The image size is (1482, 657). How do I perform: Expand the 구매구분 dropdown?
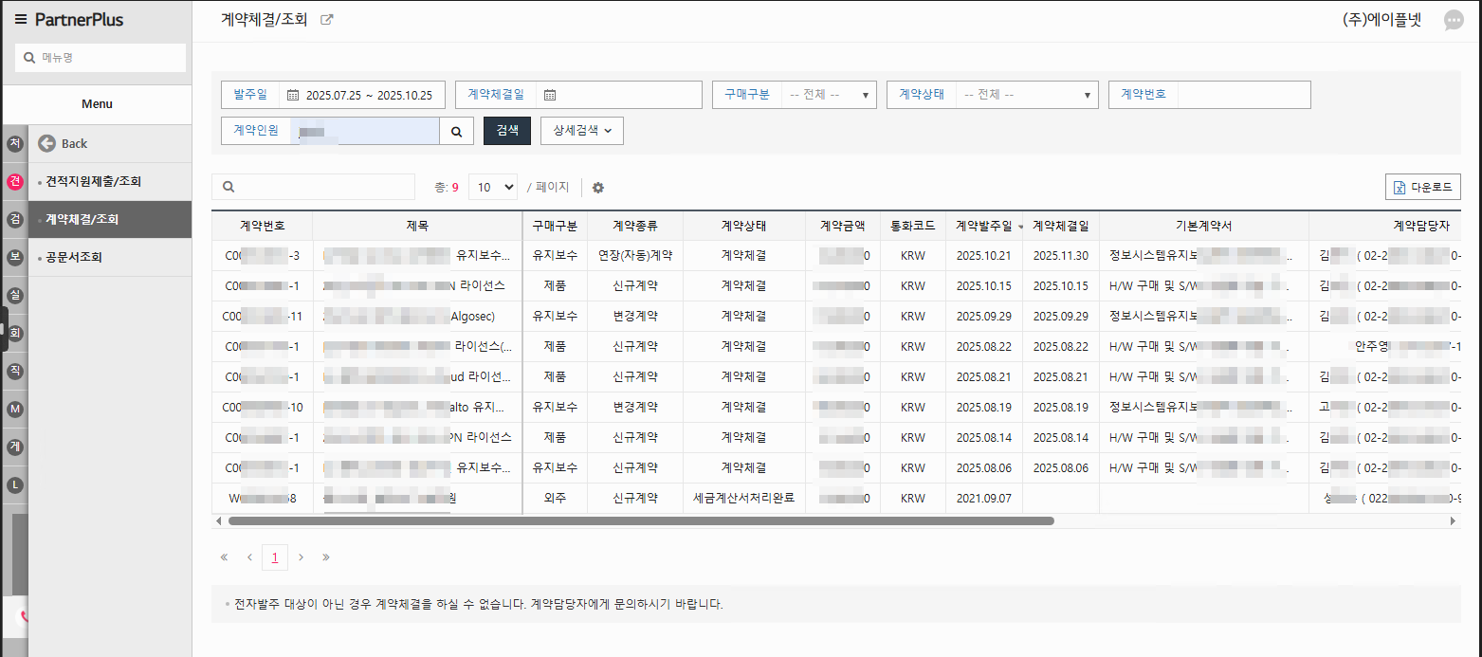coord(829,95)
